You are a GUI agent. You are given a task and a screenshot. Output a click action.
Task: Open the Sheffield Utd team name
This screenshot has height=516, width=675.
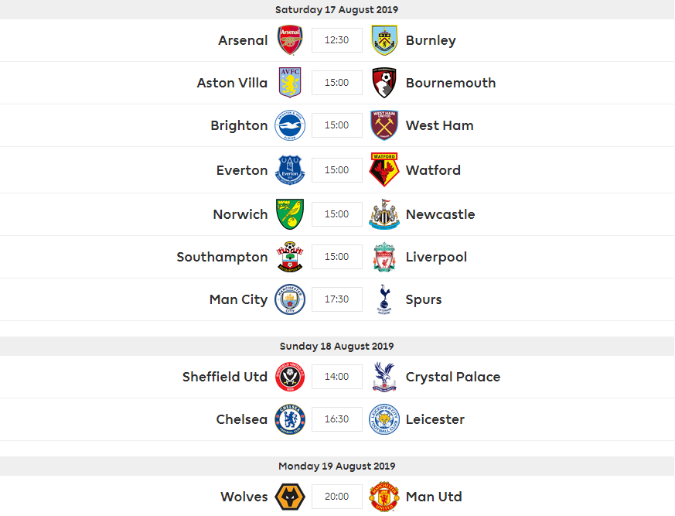click(225, 377)
